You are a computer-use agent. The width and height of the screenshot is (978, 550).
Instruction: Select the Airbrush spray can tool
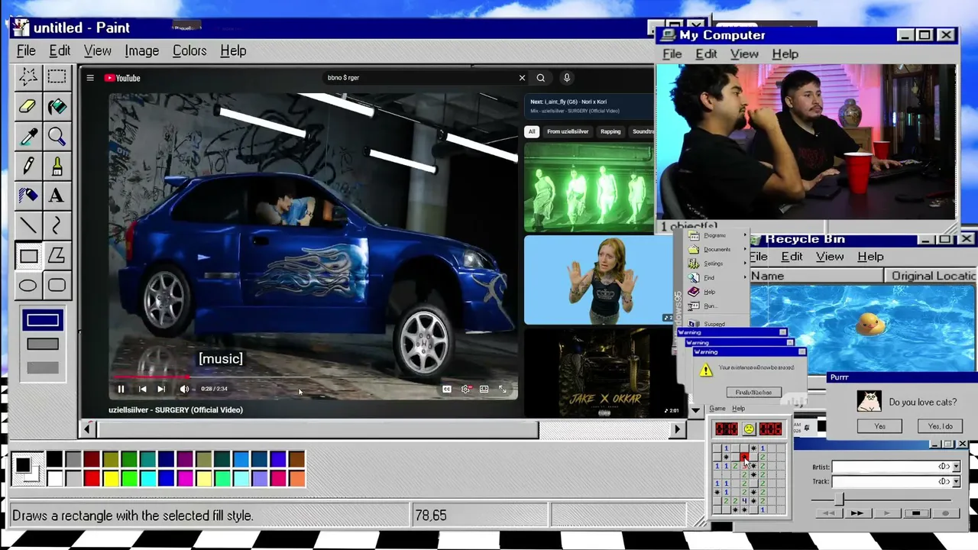click(28, 196)
